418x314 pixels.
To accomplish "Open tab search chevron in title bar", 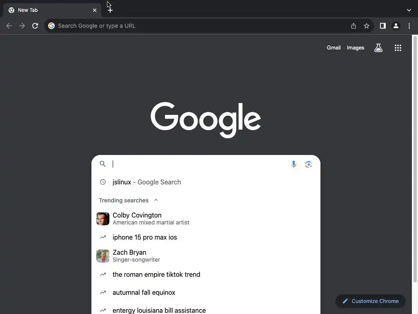I will point(409,10).
